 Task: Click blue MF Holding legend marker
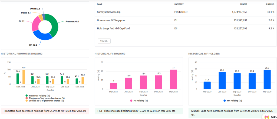pyautogui.click(x=225, y=101)
